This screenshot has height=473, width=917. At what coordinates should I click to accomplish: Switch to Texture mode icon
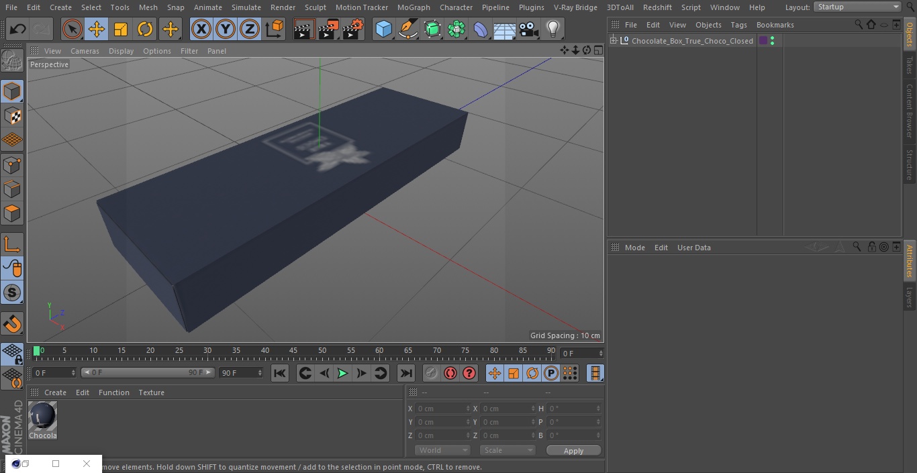tap(12, 116)
